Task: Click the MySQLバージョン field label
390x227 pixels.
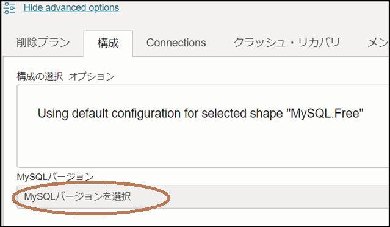Action: [55, 177]
